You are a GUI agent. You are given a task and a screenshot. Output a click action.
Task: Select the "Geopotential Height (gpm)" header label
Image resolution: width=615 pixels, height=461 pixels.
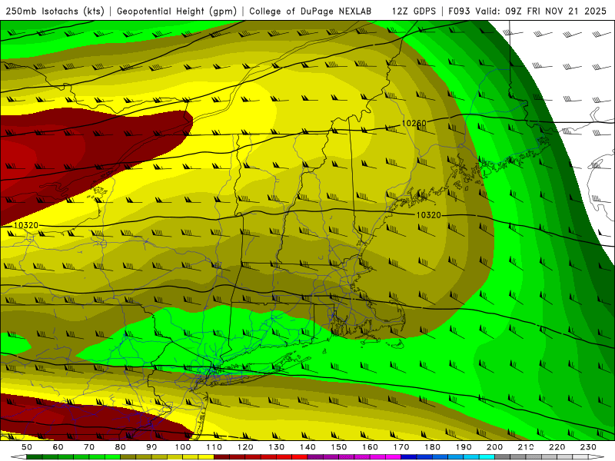point(177,11)
